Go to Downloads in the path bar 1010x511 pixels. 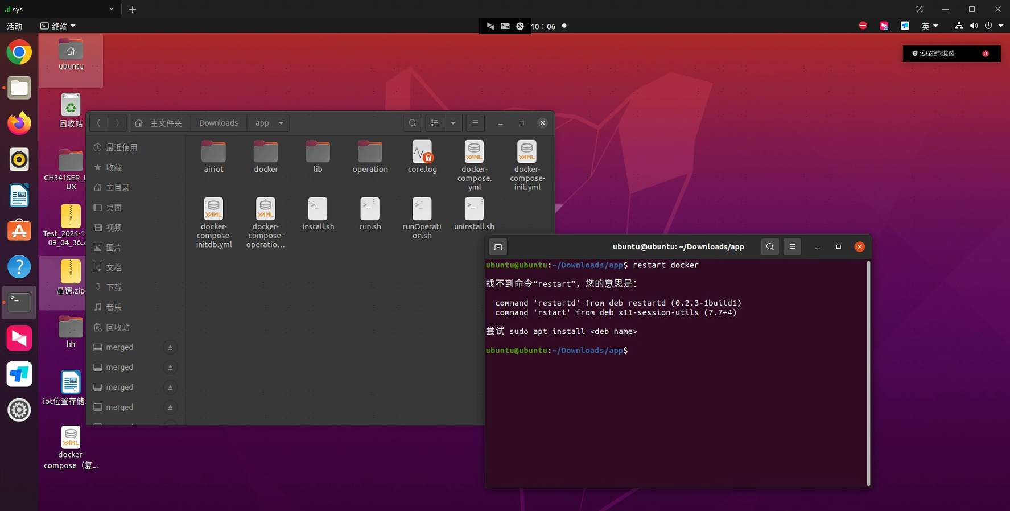pos(219,123)
